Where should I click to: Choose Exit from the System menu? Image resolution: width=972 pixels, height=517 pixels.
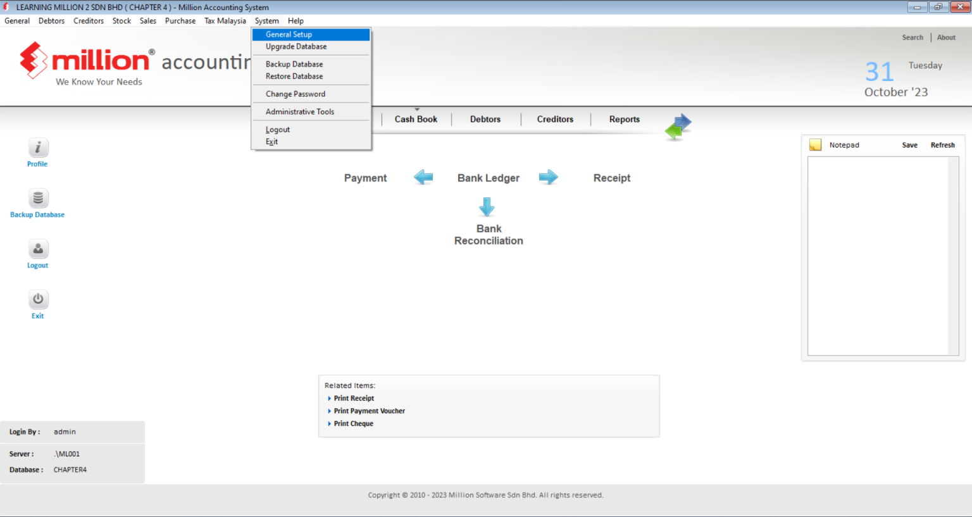[311, 142]
